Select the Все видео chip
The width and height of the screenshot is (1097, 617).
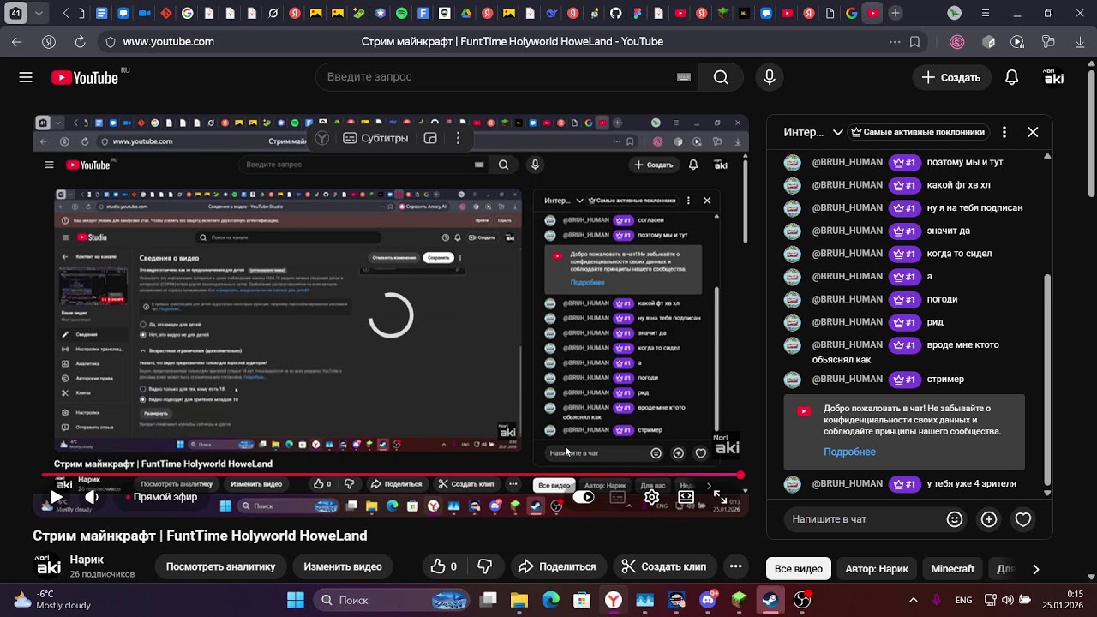[799, 569]
